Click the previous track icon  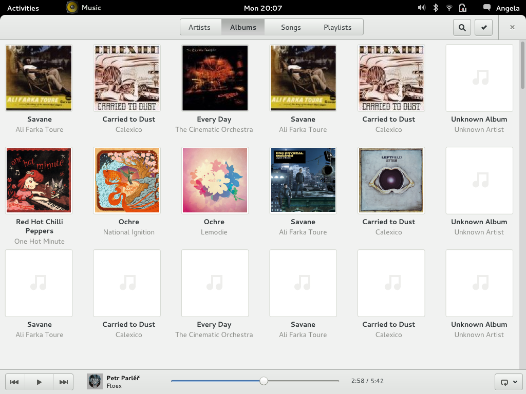click(14, 382)
